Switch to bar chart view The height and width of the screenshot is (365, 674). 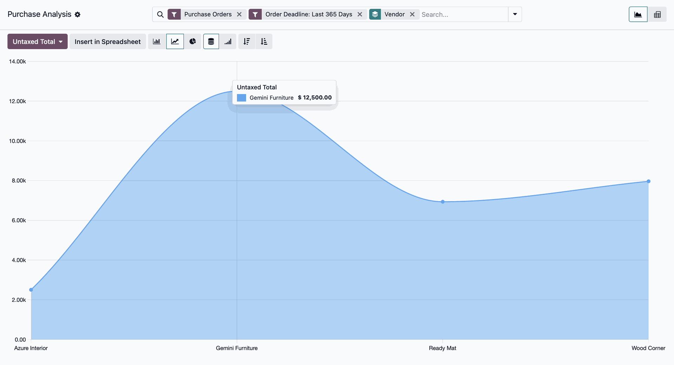[x=157, y=41]
